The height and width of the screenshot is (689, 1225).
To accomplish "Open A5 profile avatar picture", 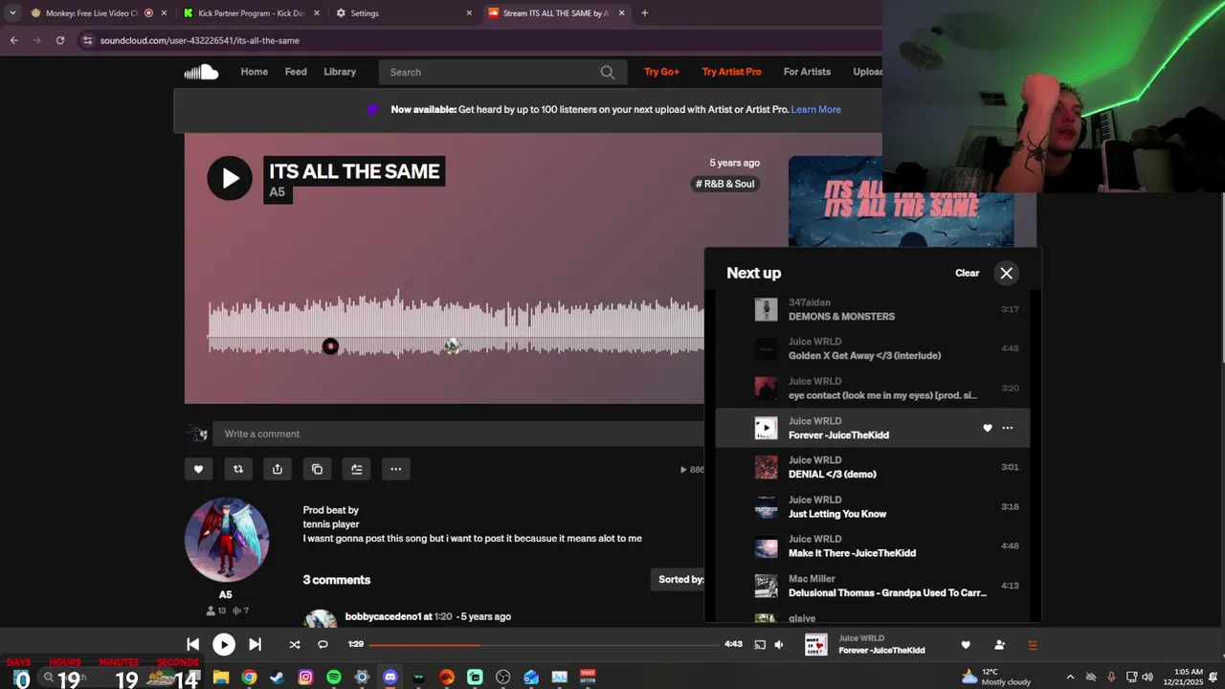I will click(227, 540).
